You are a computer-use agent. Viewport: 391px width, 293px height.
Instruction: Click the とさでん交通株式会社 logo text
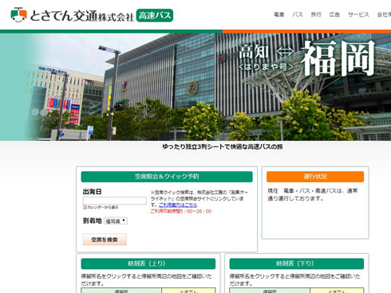pyautogui.click(x=81, y=16)
